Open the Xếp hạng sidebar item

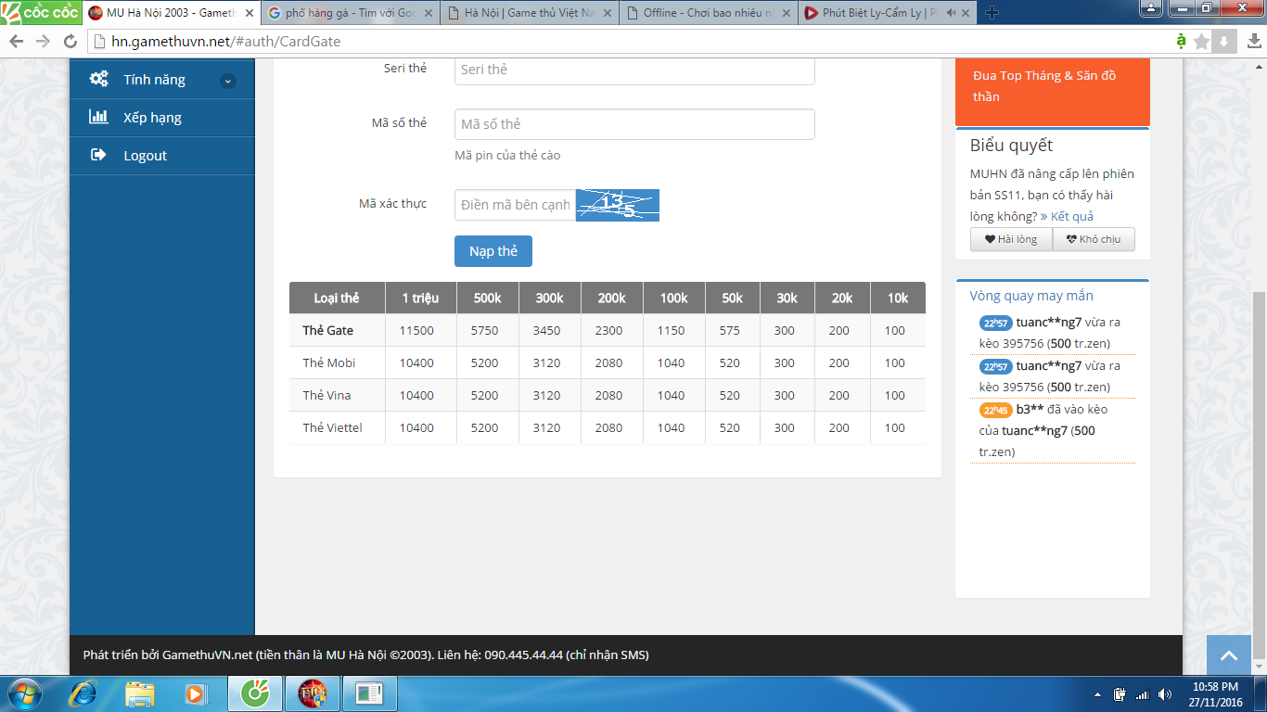coord(161,118)
